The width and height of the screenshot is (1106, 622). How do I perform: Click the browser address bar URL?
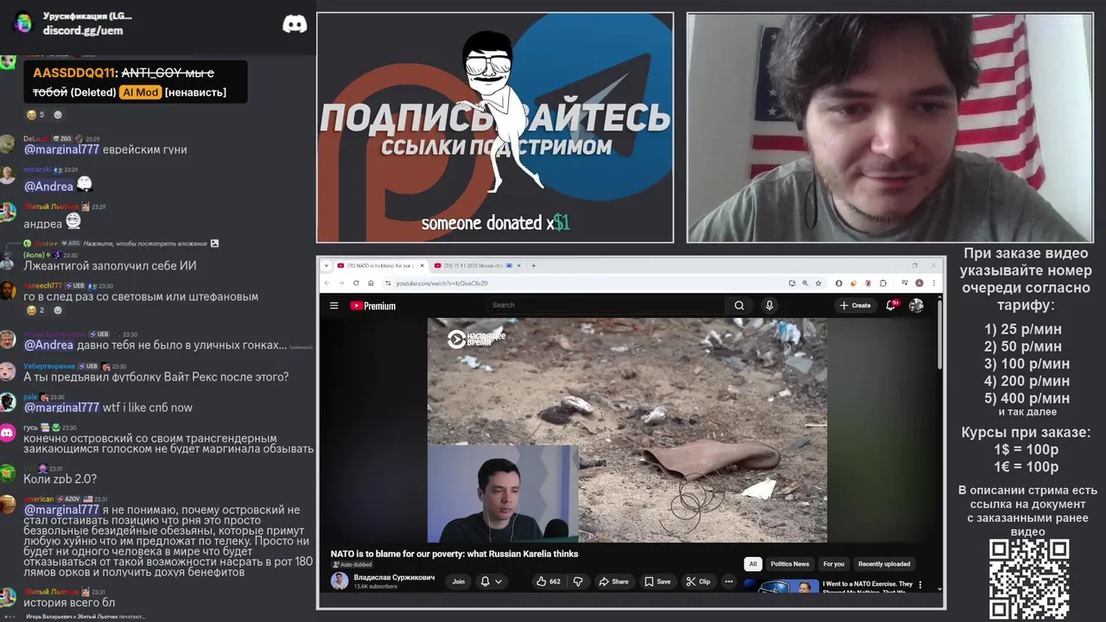point(442,282)
